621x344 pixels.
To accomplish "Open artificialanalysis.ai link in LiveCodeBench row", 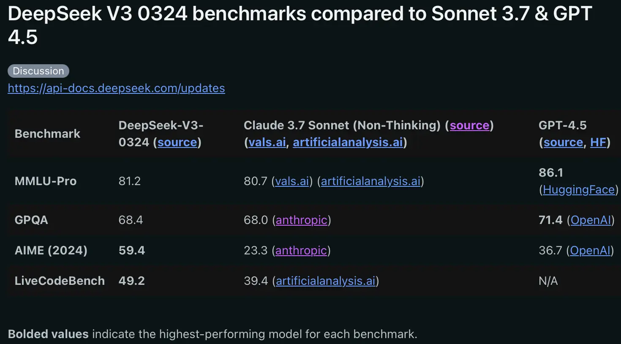I will [x=325, y=281].
